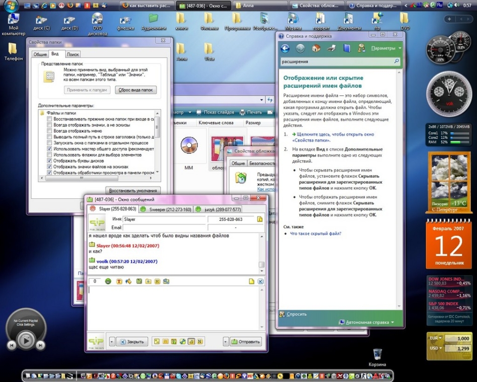The height and width of the screenshot is (382, 477).
Task: Uncheck Использовать мастер общего доступа checkbox
Action: point(49,149)
